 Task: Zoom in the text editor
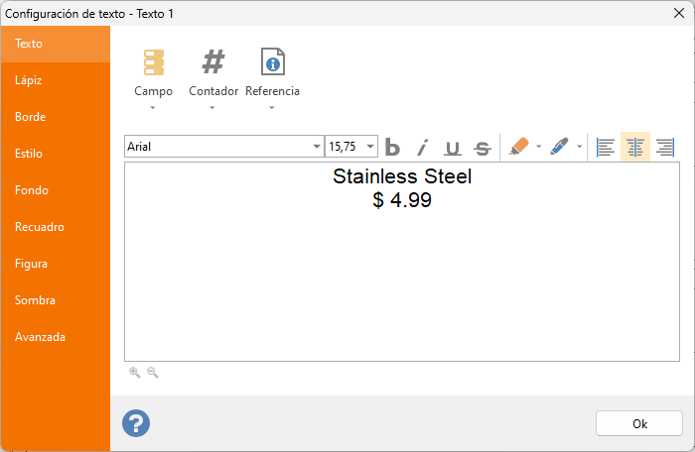coord(135,373)
